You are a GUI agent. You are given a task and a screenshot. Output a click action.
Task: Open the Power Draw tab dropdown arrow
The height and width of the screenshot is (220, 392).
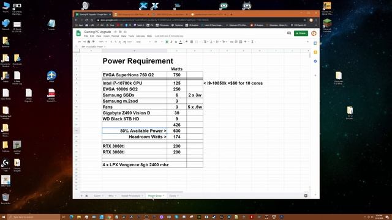pos(164,196)
